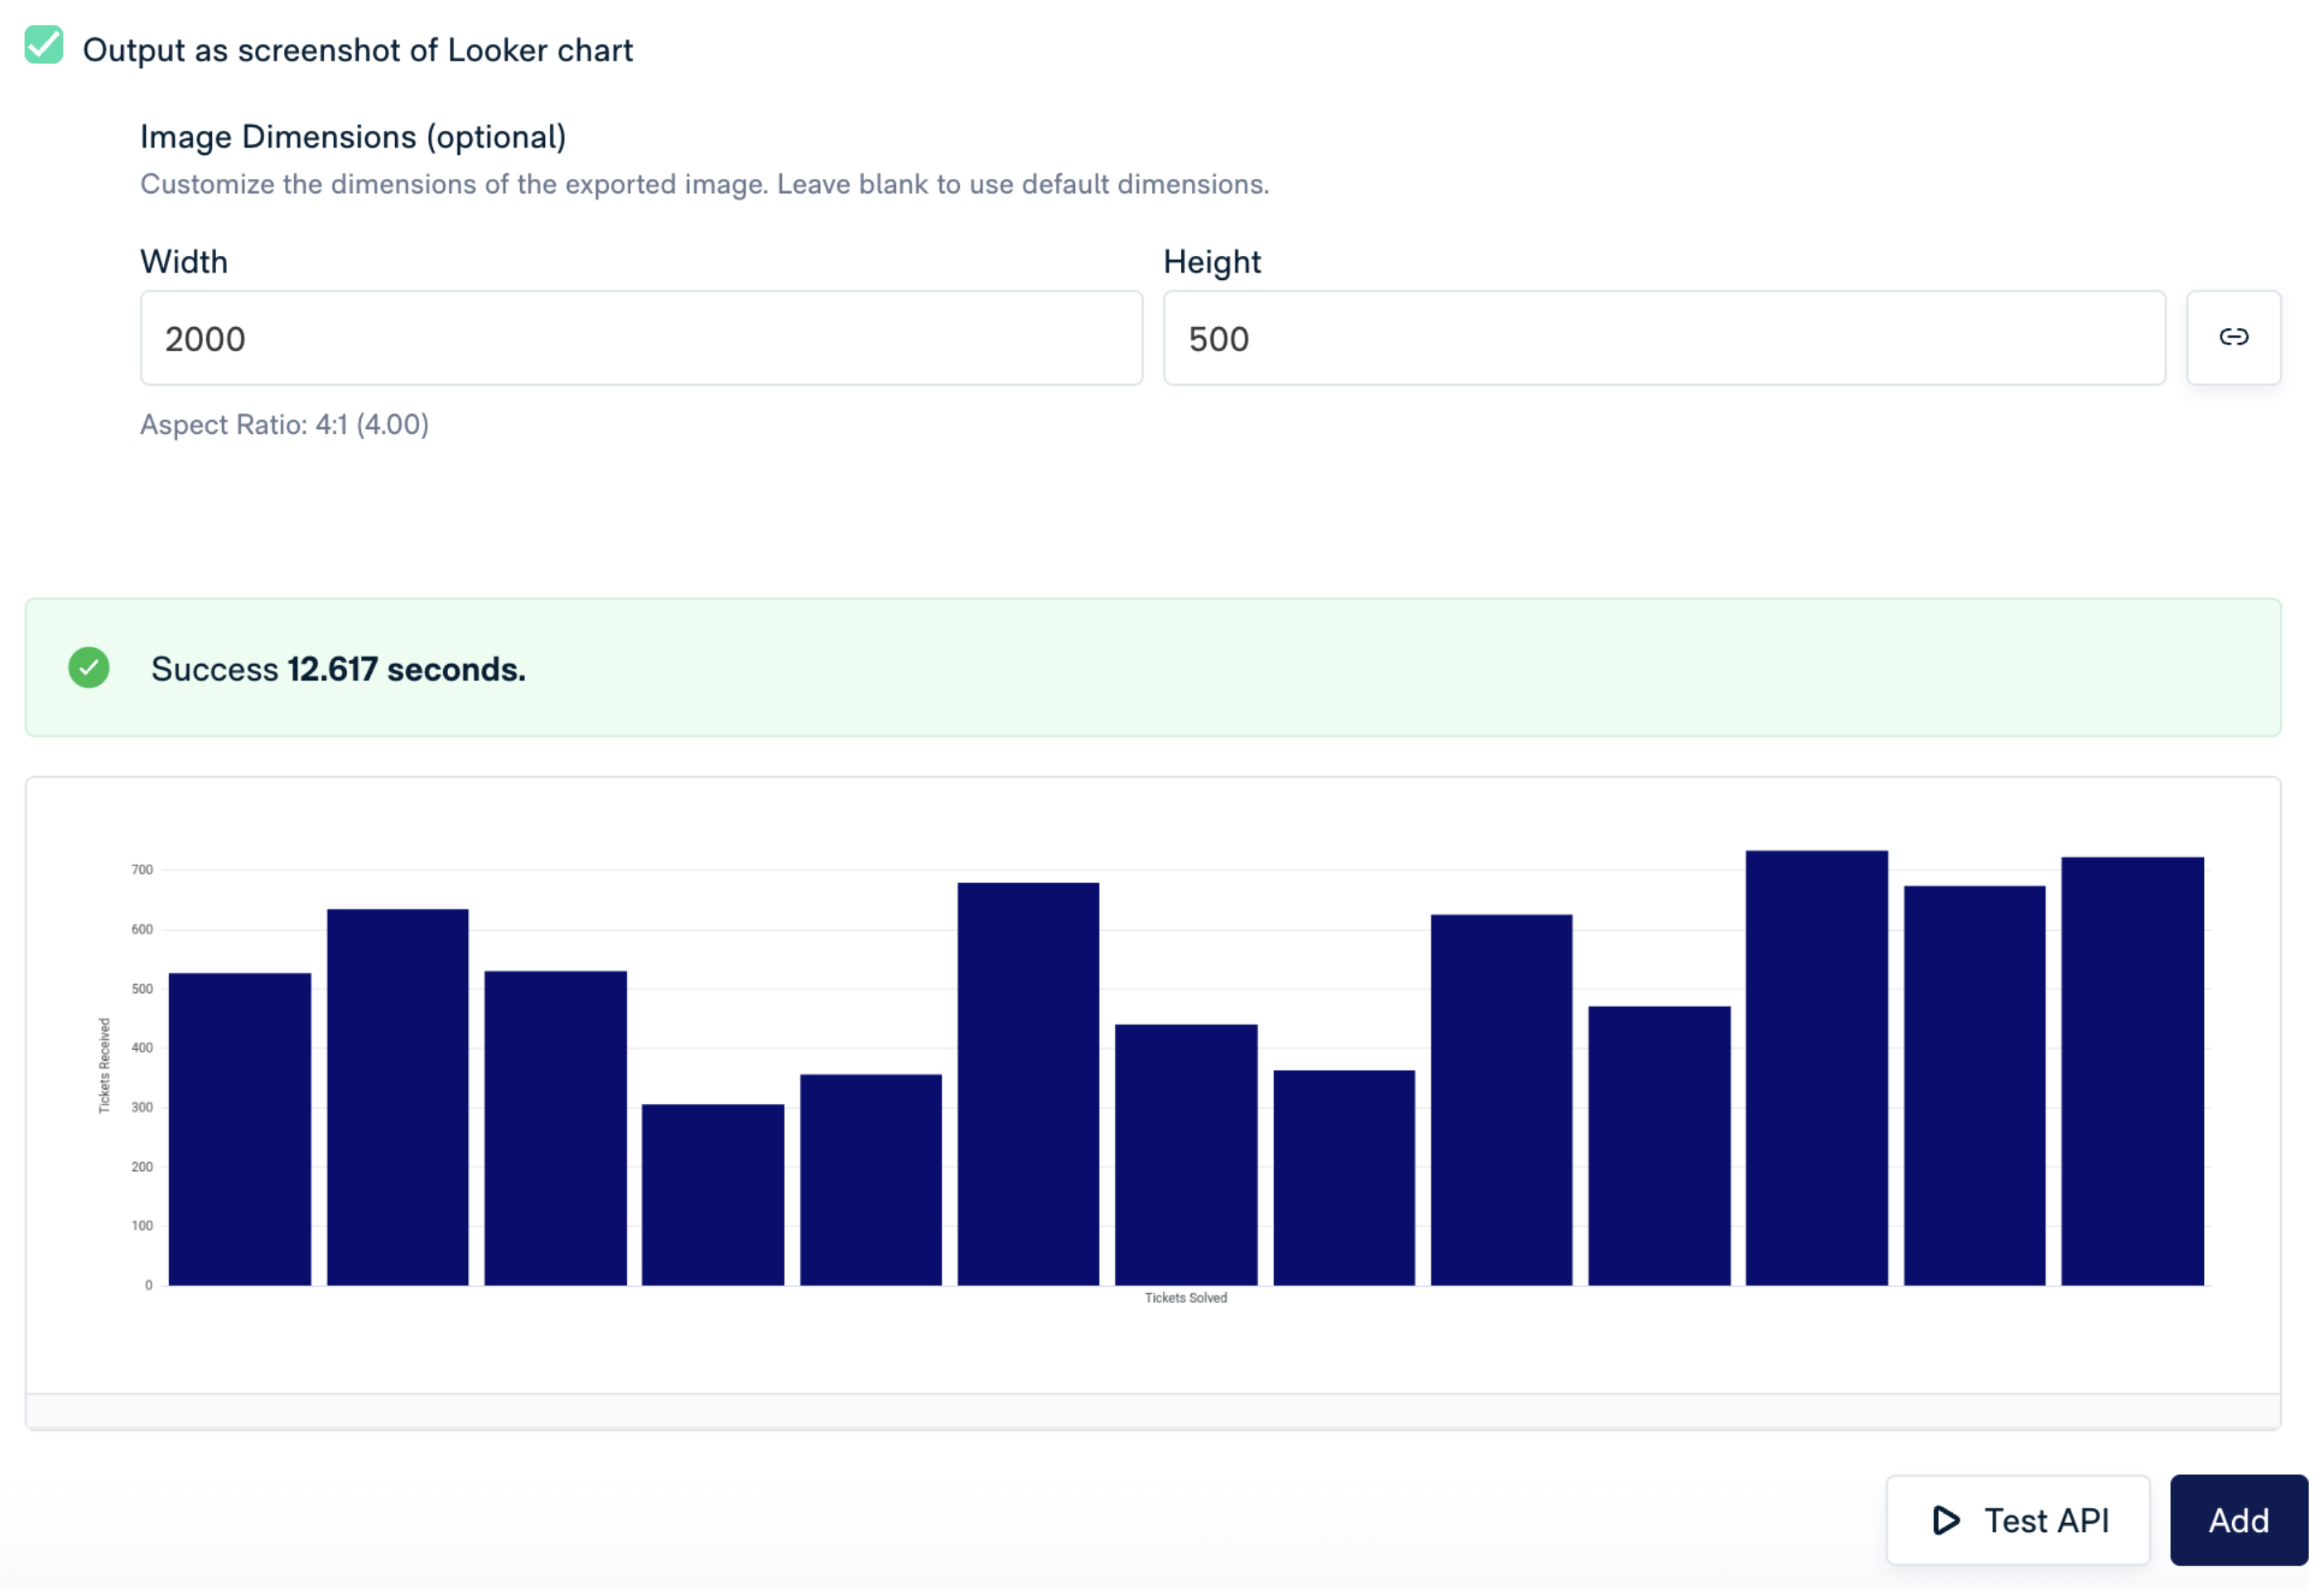Click the leftmost chart bar
This screenshot has width=2324, height=1590.
point(239,1129)
